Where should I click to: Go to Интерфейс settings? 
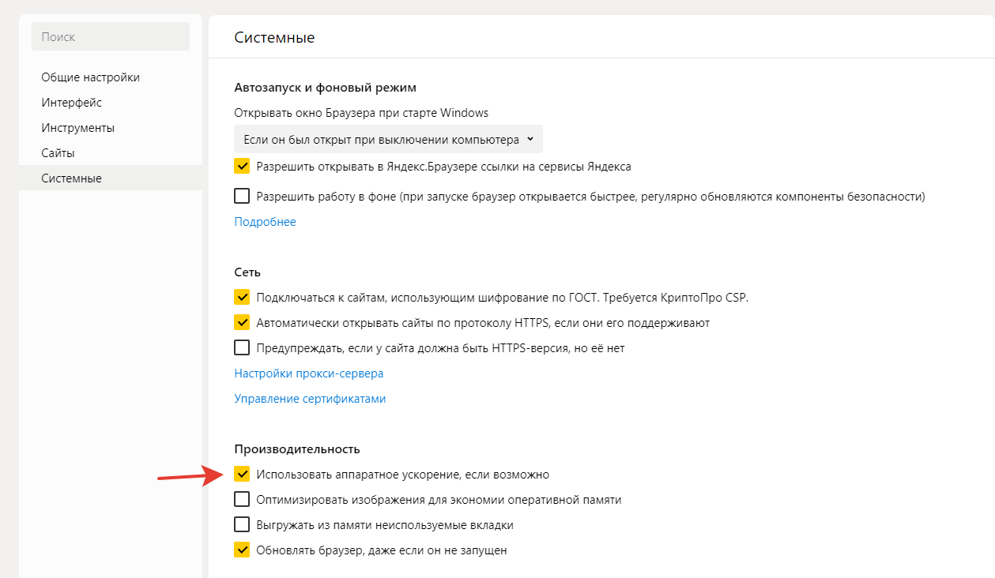71,103
